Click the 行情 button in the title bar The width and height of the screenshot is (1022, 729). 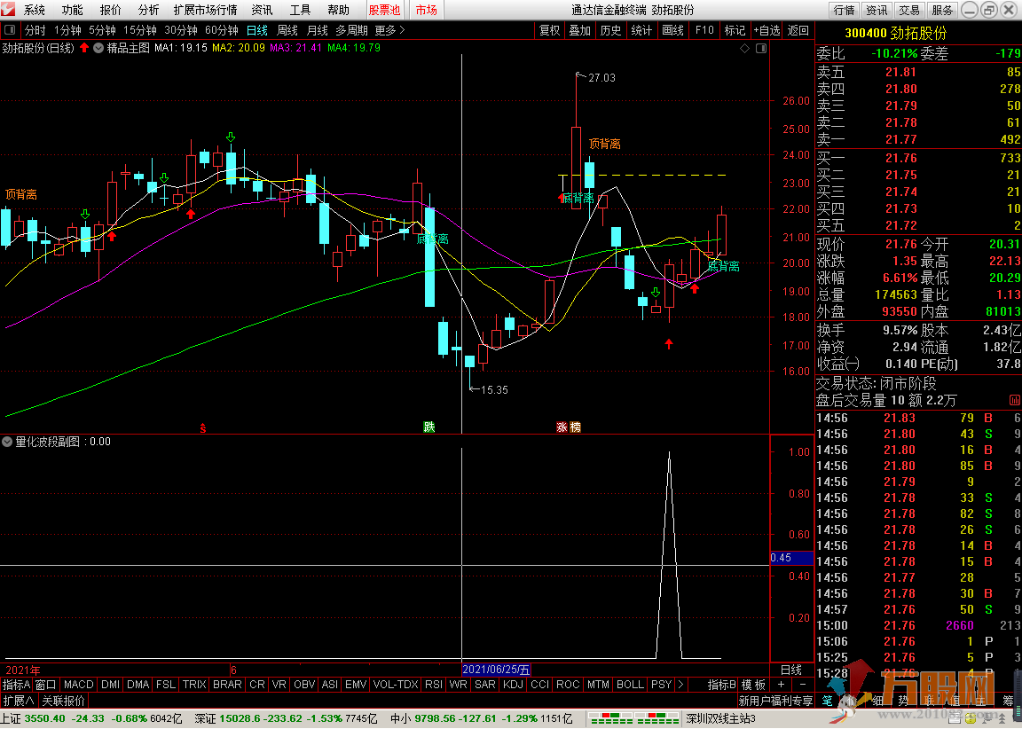coord(844,10)
